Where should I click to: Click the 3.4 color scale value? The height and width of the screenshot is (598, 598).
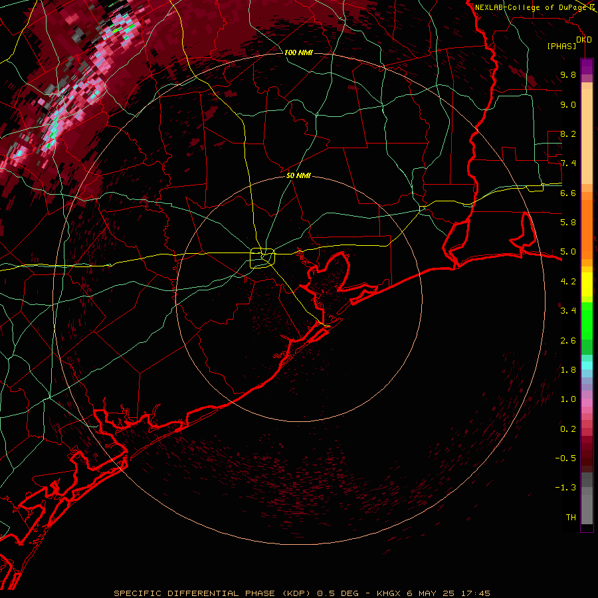(x=568, y=310)
